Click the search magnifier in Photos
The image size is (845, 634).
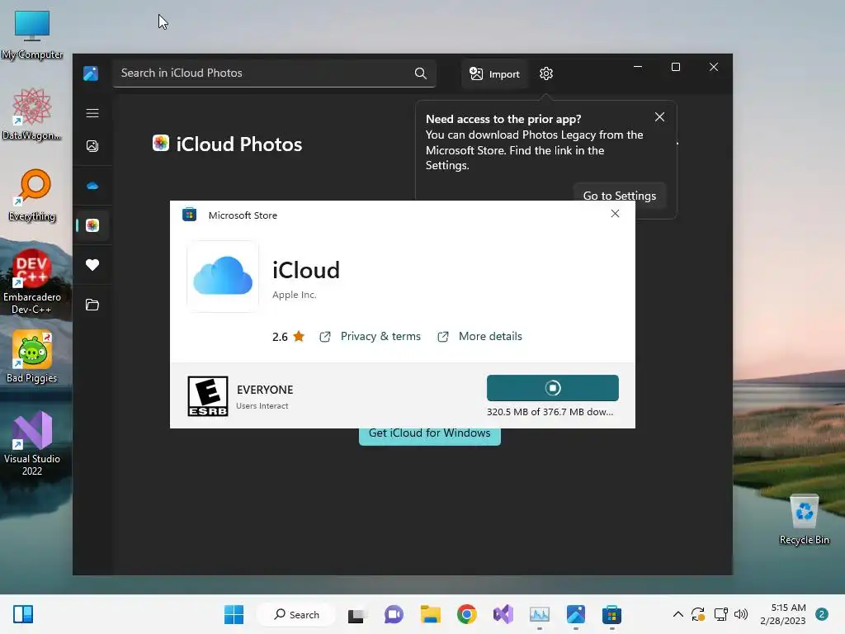420,73
